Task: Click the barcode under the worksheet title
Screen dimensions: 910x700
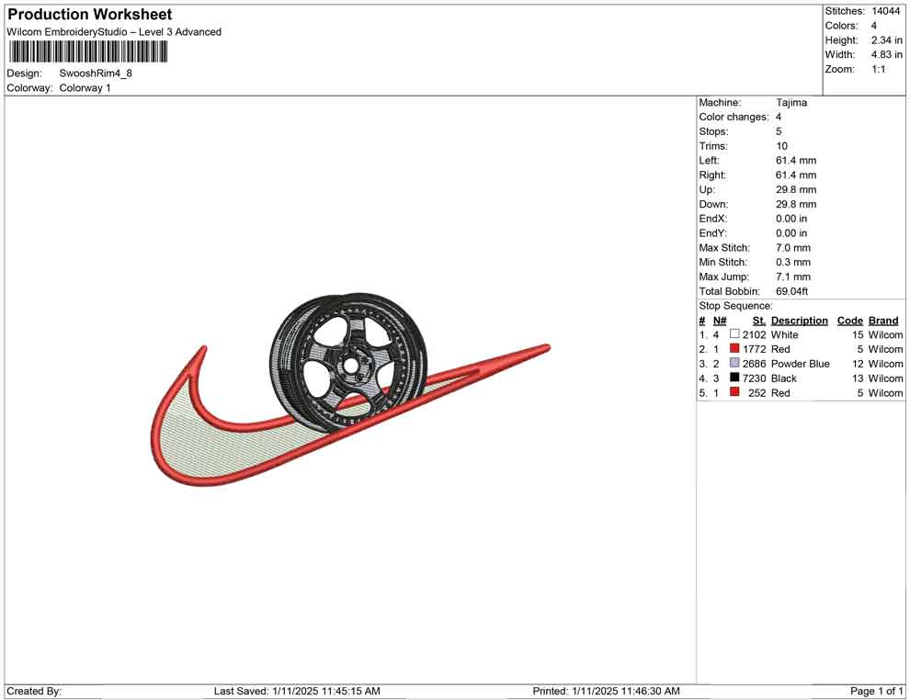Action: point(88,52)
